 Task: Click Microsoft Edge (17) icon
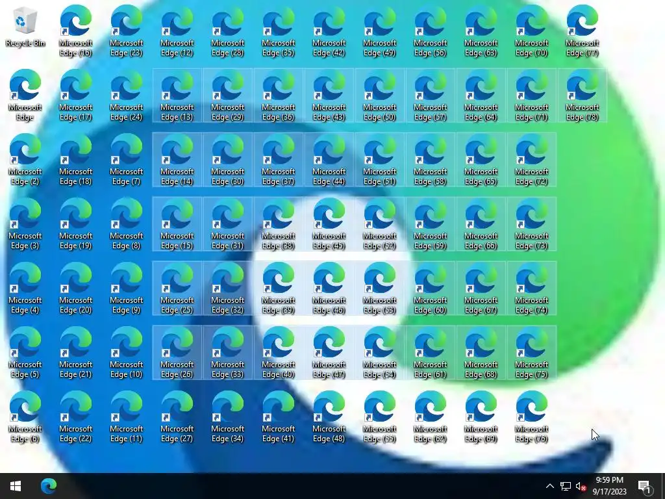point(75,96)
